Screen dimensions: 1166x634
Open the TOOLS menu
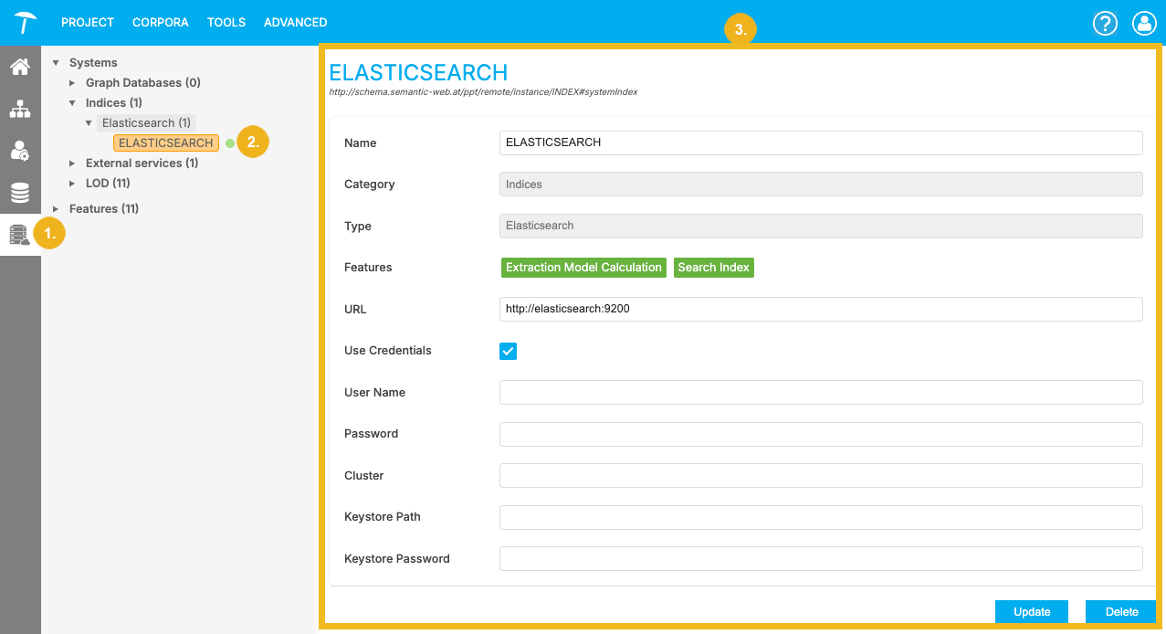pyautogui.click(x=226, y=22)
